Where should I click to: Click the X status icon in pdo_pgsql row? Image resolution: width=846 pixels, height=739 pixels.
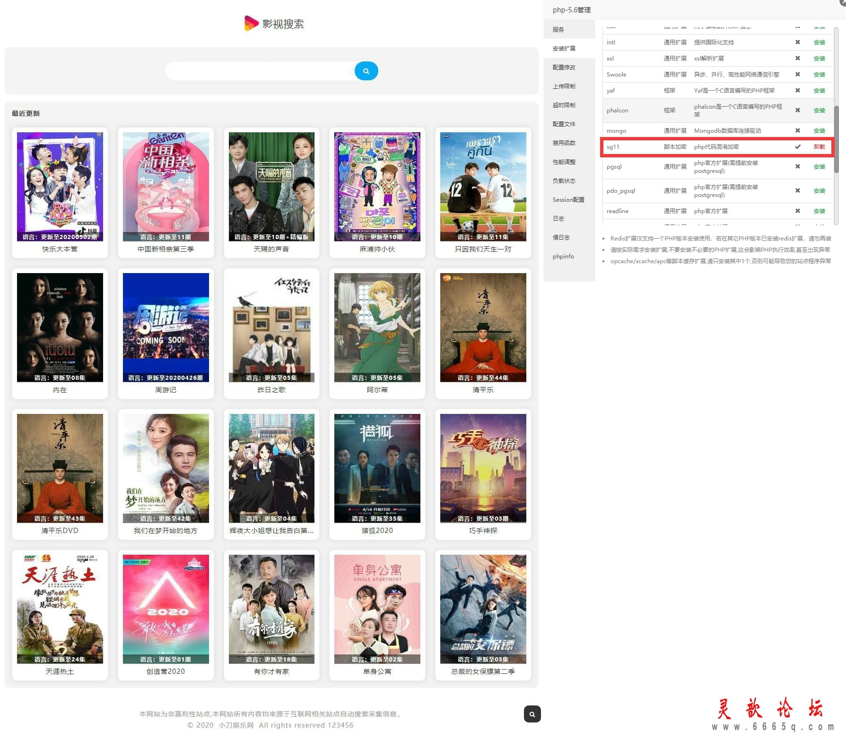click(x=798, y=190)
